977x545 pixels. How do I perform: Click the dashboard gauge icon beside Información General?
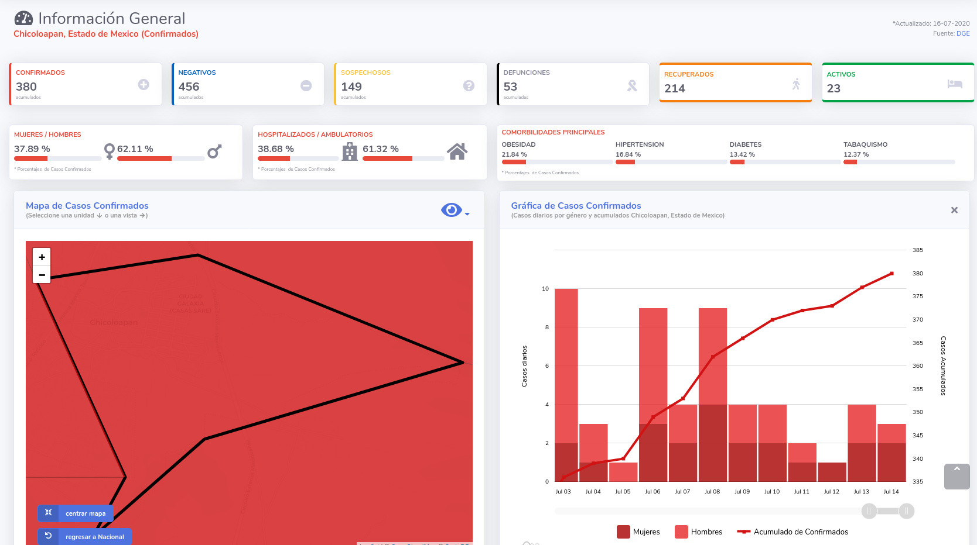click(23, 19)
